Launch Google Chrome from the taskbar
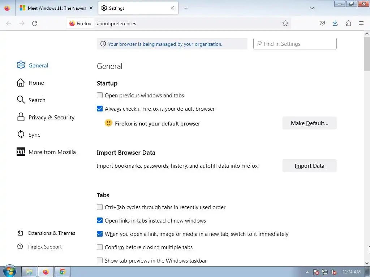 pyautogui.click(x=62, y=272)
